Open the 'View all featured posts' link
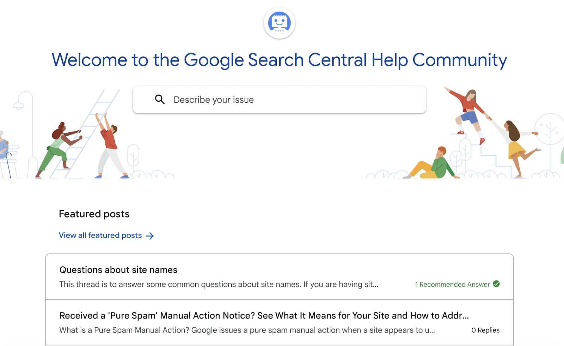Image resolution: width=564 pixels, height=346 pixels. (x=100, y=235)
